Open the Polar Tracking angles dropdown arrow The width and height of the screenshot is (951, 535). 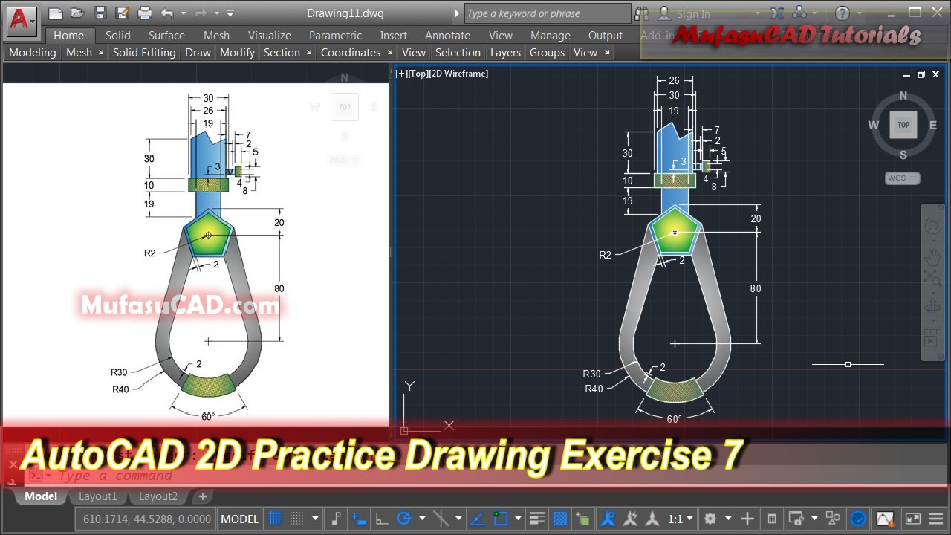(422, 519)
